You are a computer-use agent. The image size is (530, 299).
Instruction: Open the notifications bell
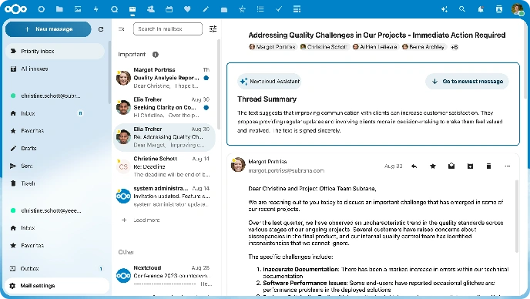point(481,9)
